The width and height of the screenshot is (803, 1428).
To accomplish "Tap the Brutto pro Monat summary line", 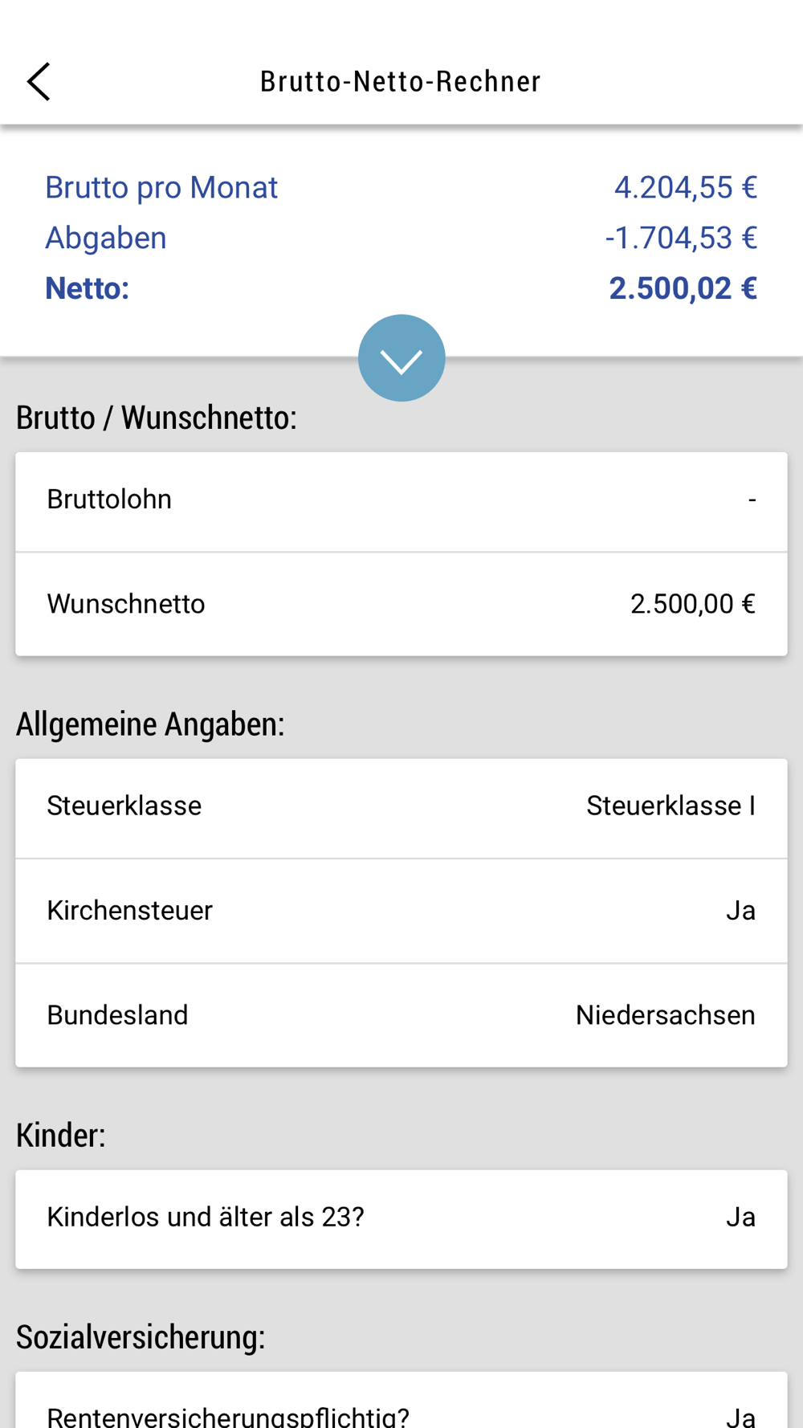I will [401, 187].
